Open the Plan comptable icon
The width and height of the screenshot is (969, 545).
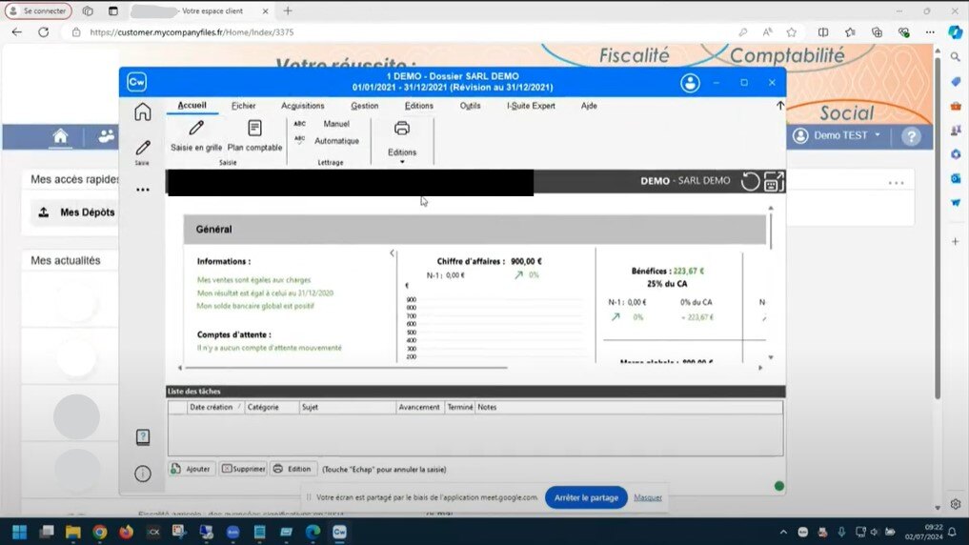pyautogui.click(x=254, y=135)
